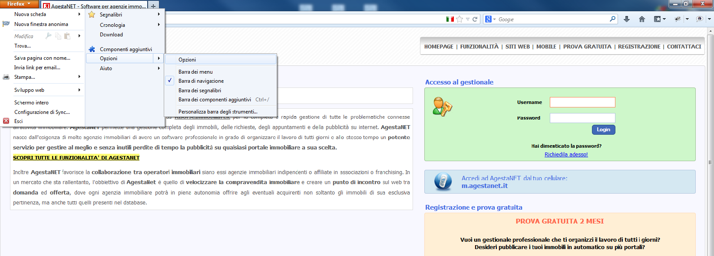714x256 pixels.
Task: Click the scissors cut icon in Modifica row
Action: coord(48,36)
